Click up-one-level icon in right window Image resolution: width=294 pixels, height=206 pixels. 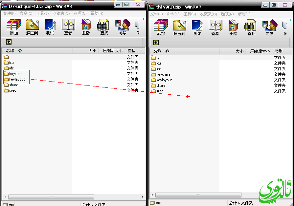coord(156,43)
